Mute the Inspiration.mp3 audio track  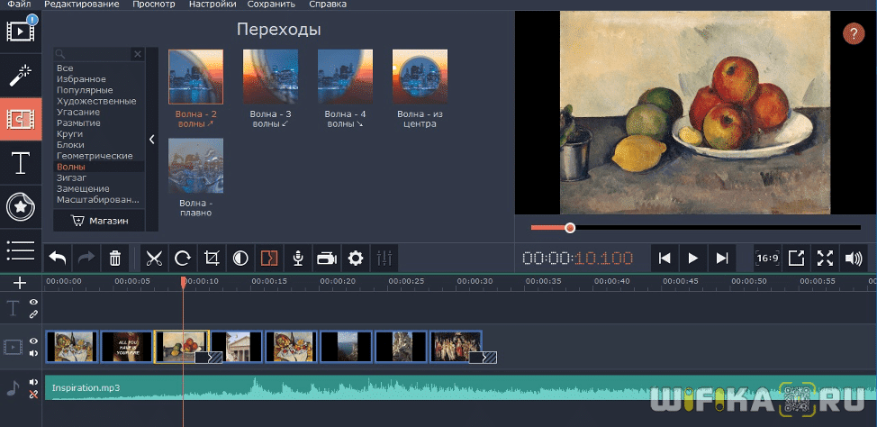33,382
